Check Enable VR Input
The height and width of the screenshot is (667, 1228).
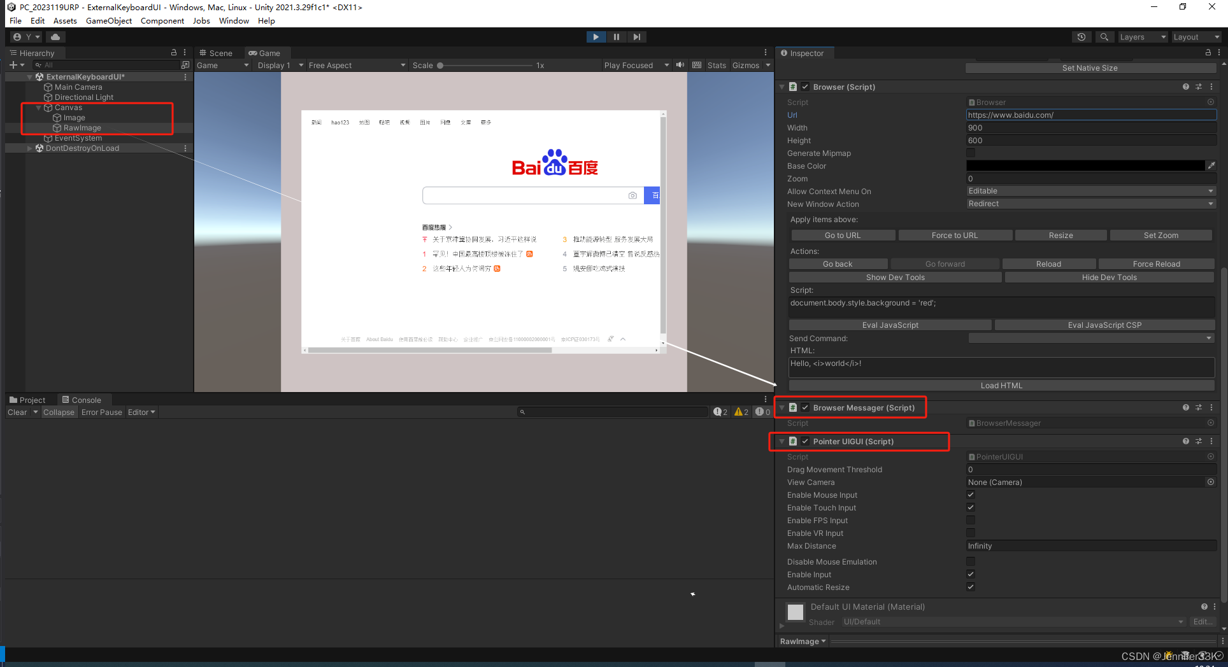point(971,533)
